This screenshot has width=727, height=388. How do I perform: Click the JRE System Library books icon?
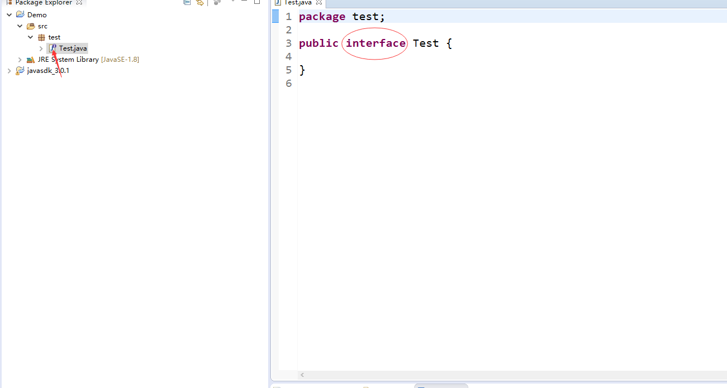[31, 60]
